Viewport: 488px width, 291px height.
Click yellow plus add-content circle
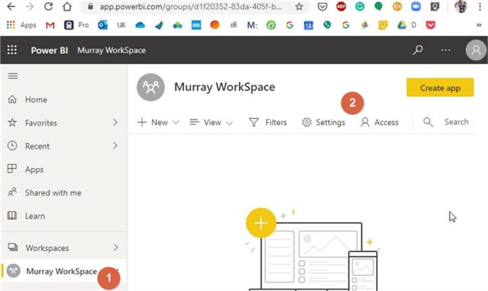261,223
